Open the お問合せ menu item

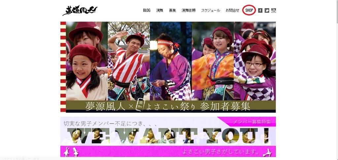click(232, 10)
